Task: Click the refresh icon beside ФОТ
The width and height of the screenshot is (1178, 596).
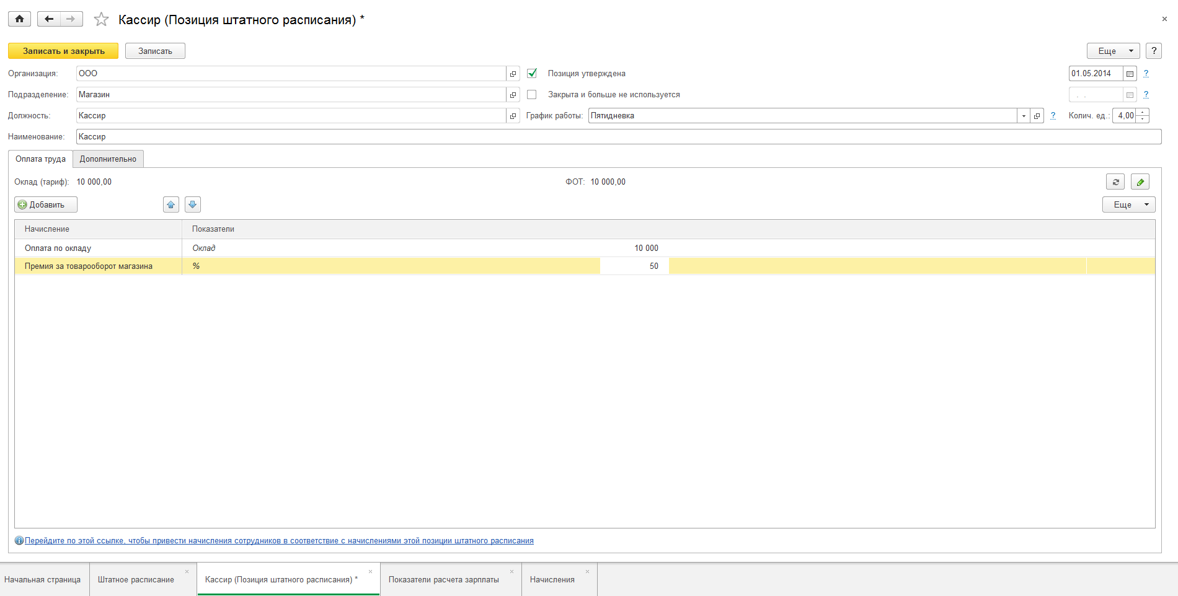Action: click(x=1115, y=182)
